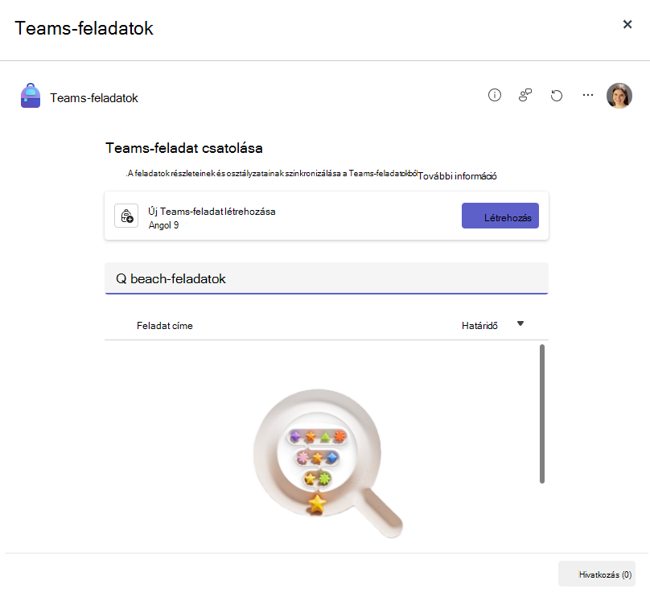Screen dimensions: 650x601
Task: Open the user profile avatar
Action: tap(619, 95)
